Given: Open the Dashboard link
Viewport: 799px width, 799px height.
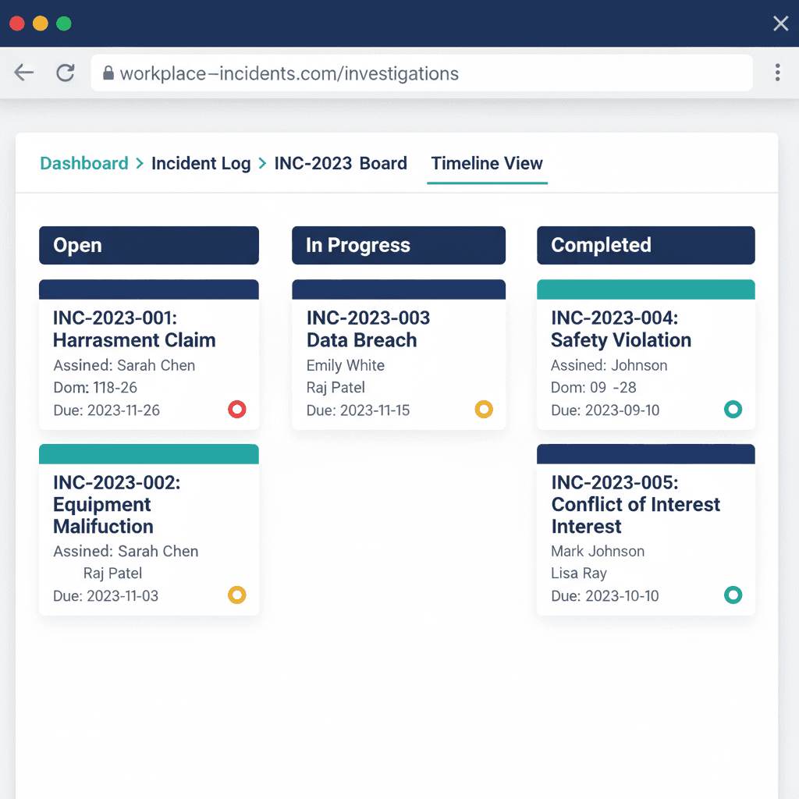Looking at the screenshot, I should tap(83, 164).
